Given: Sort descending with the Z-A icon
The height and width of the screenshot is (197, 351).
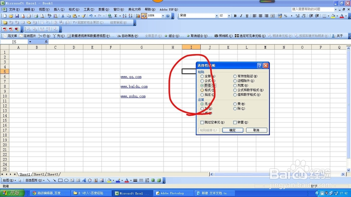Looking at the screenshot, I should point(131,16).
